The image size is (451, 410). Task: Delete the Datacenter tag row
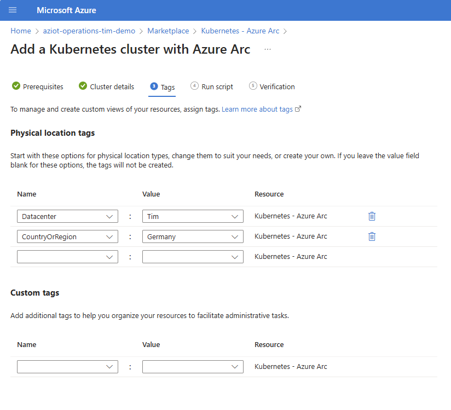(x=372, y=216)
